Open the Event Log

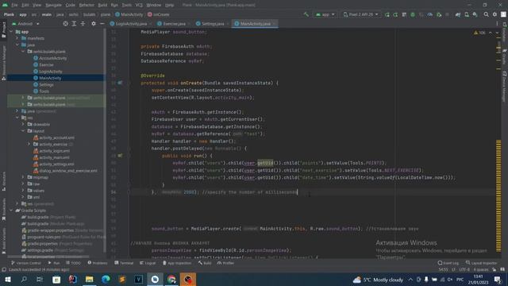tap(448, 263)
